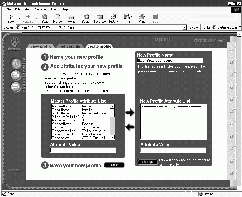This screenshot has width=242, height=197.
Task: Open the Search pane
Action: [x=86, y=19]
